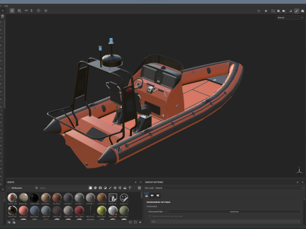Viewport: 306px width, 229px height.
Task: Click the second icon at Assets bottom left
Action: (14, 222)
